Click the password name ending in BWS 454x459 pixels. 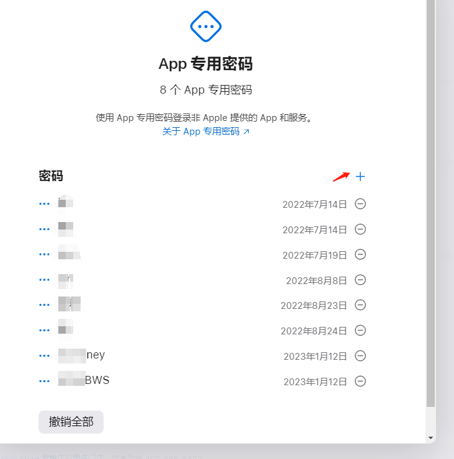pos(84,380)
